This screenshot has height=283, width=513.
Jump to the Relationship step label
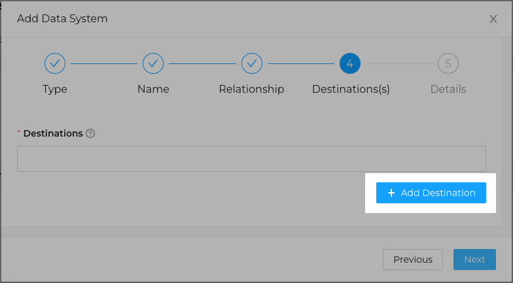[x=251, y=89]
